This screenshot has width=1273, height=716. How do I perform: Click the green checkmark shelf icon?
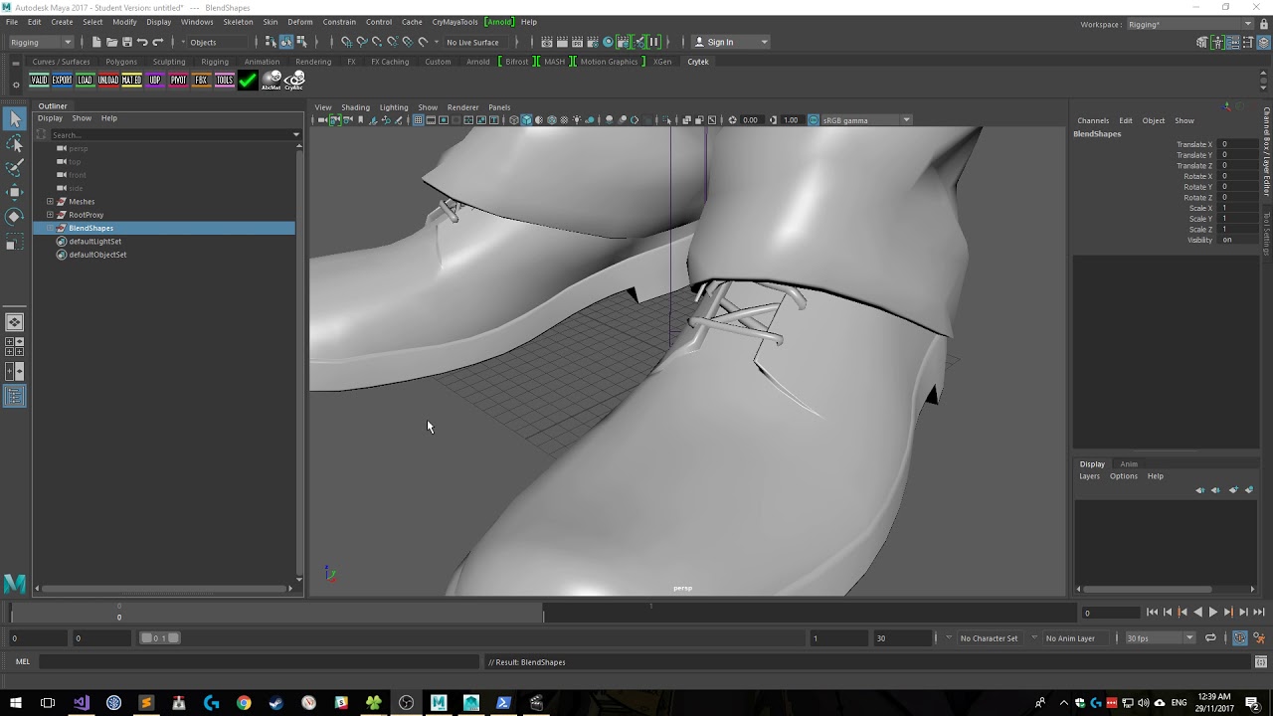[248, 81]
